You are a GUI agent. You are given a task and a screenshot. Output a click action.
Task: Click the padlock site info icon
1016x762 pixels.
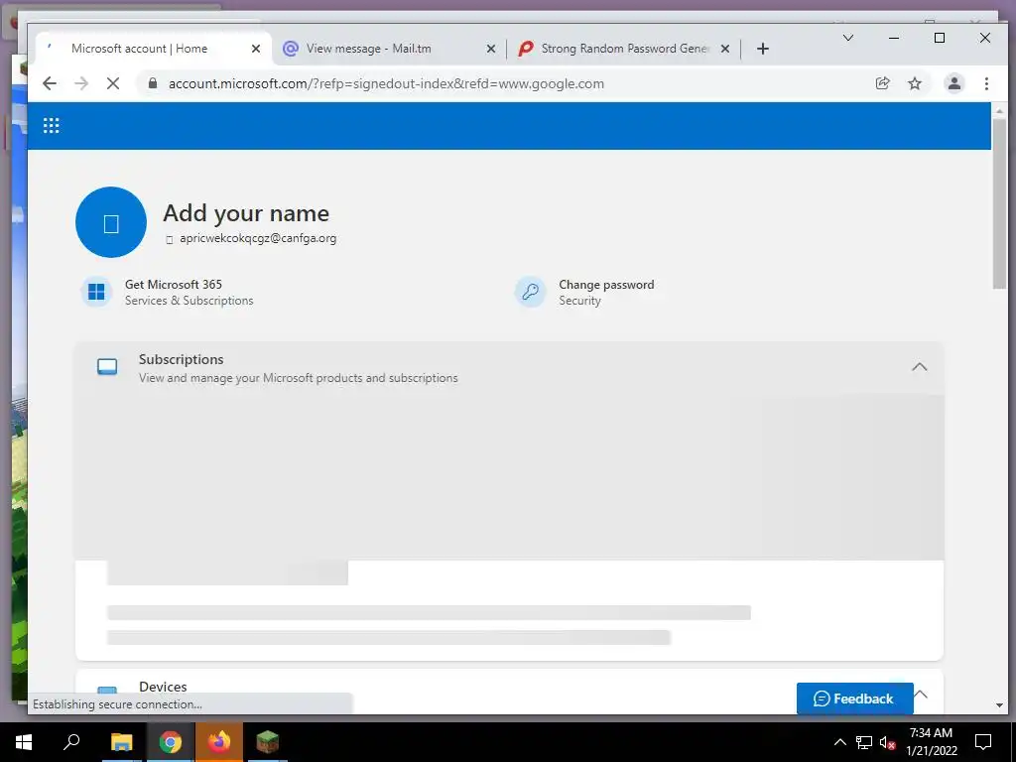pyautogui.click(x=153, y=83)
